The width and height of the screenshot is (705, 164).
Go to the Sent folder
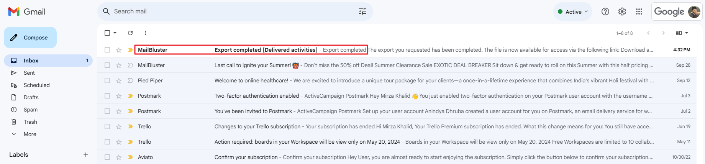click(29, 73)
